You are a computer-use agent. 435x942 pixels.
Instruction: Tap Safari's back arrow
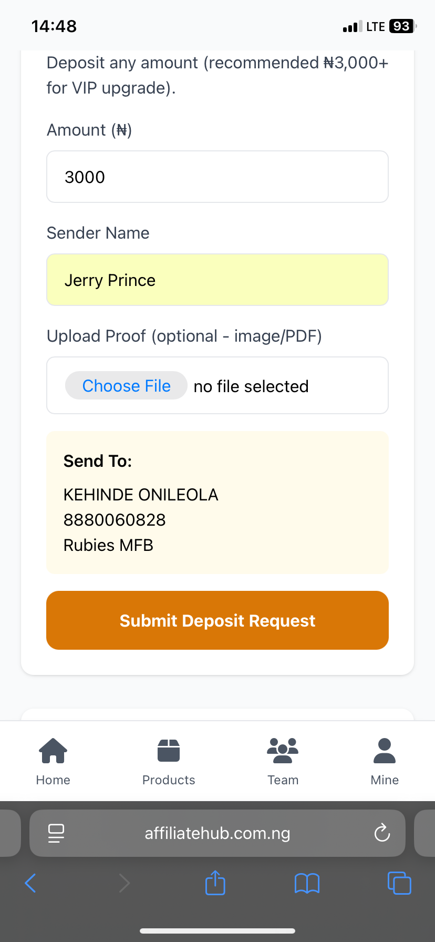click(30, 883)
